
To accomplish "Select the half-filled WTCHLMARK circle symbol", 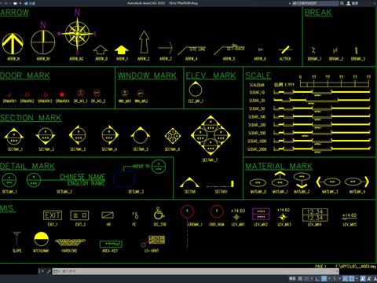I will point(42,239).
